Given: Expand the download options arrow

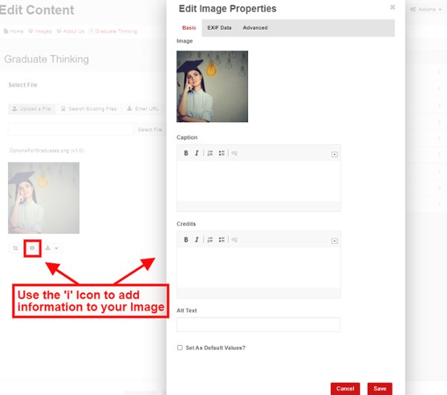Looking at the screenshot, I should pyautogui.click(x=57, y=248).
